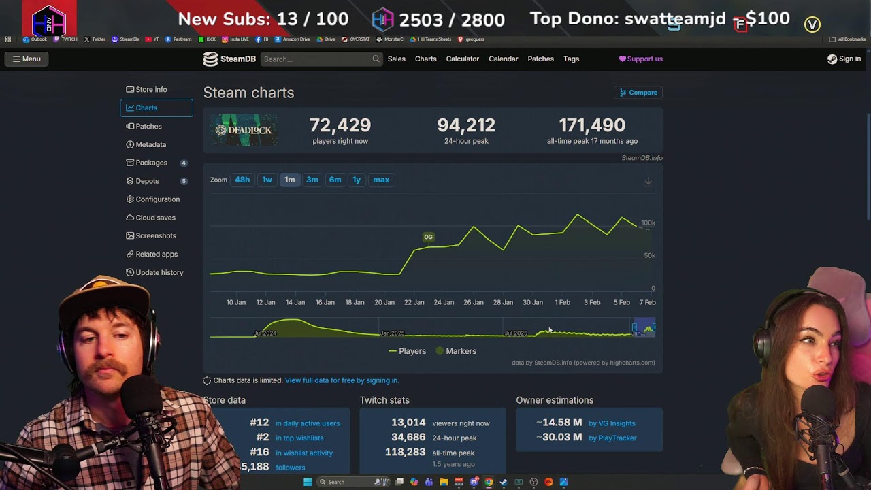Set chart zoom to 1y

357,180
